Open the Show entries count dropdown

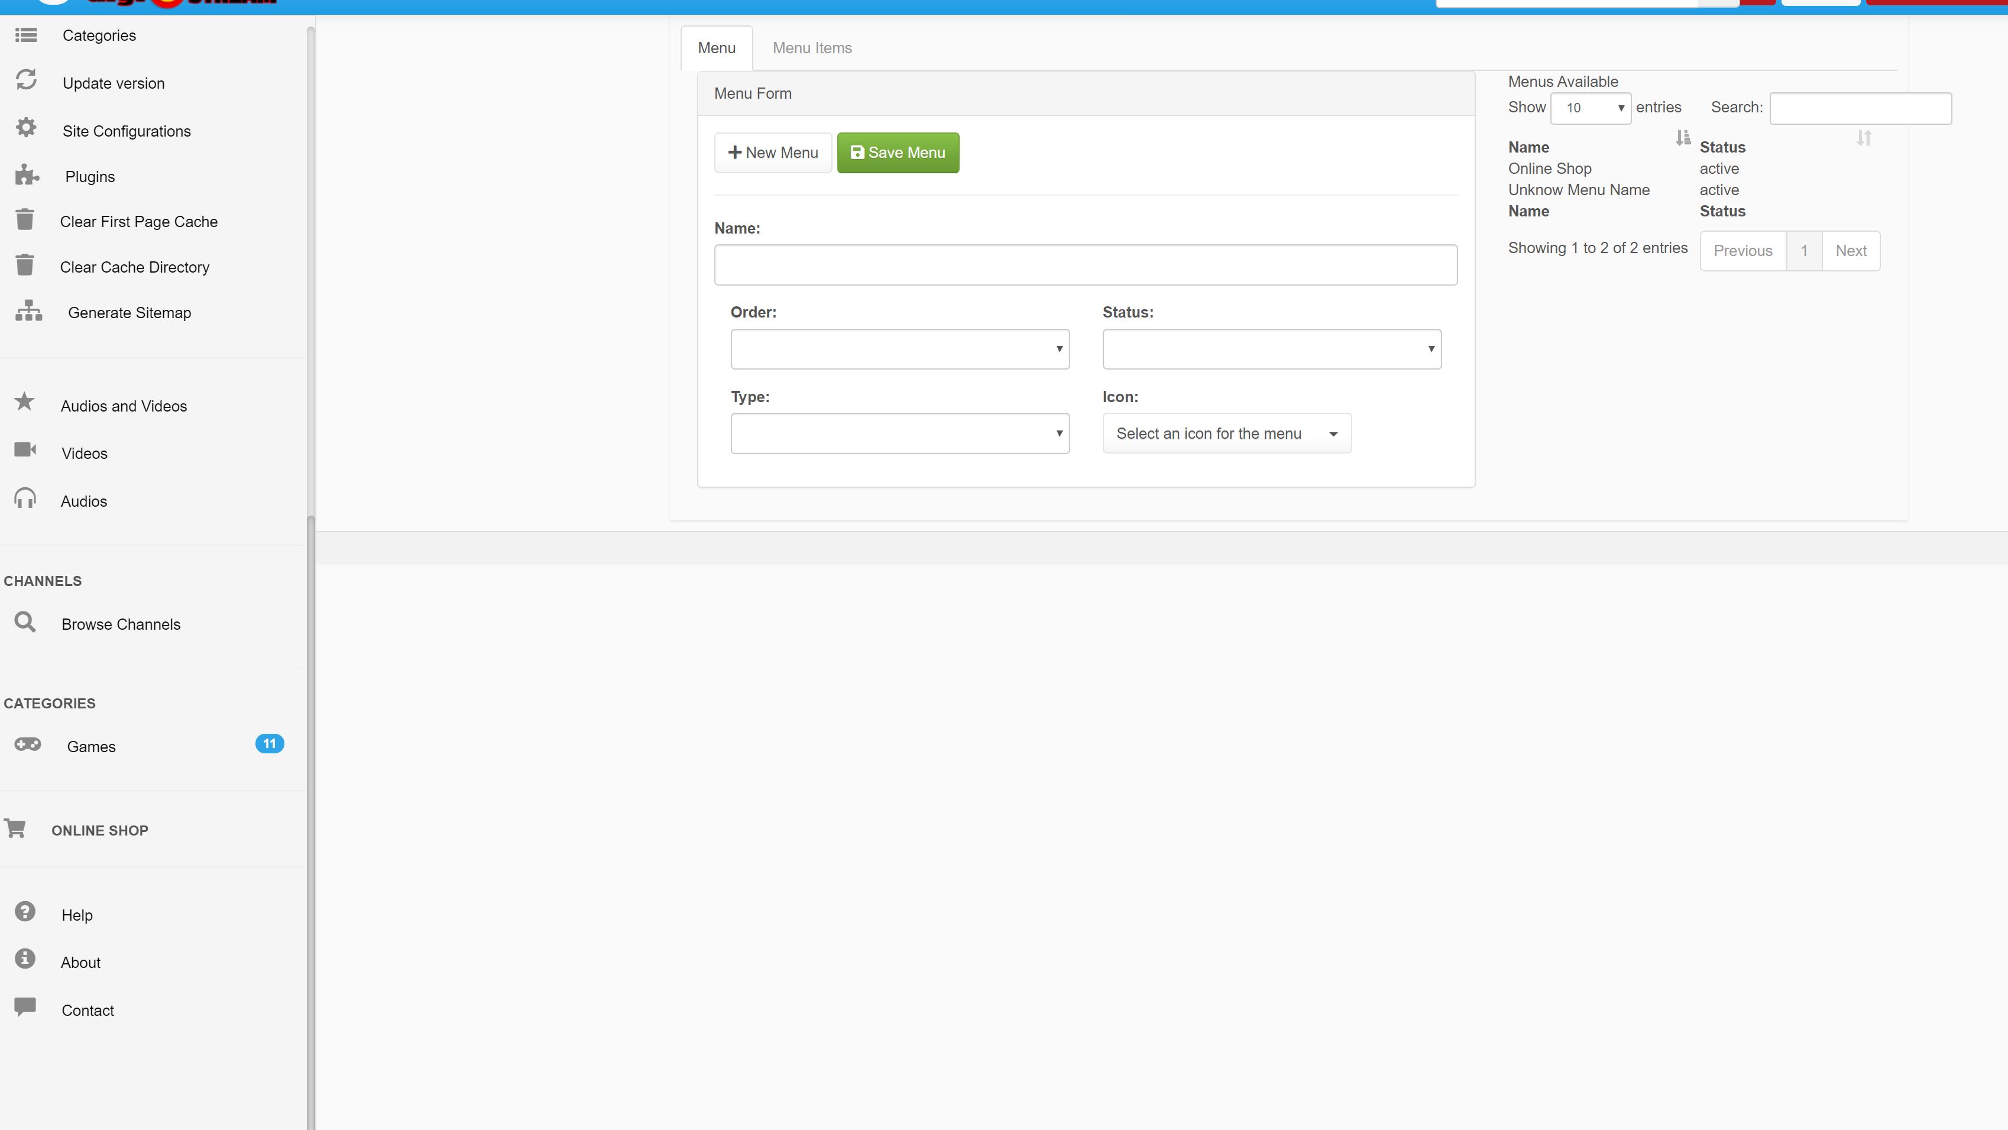coord(1590,108)
